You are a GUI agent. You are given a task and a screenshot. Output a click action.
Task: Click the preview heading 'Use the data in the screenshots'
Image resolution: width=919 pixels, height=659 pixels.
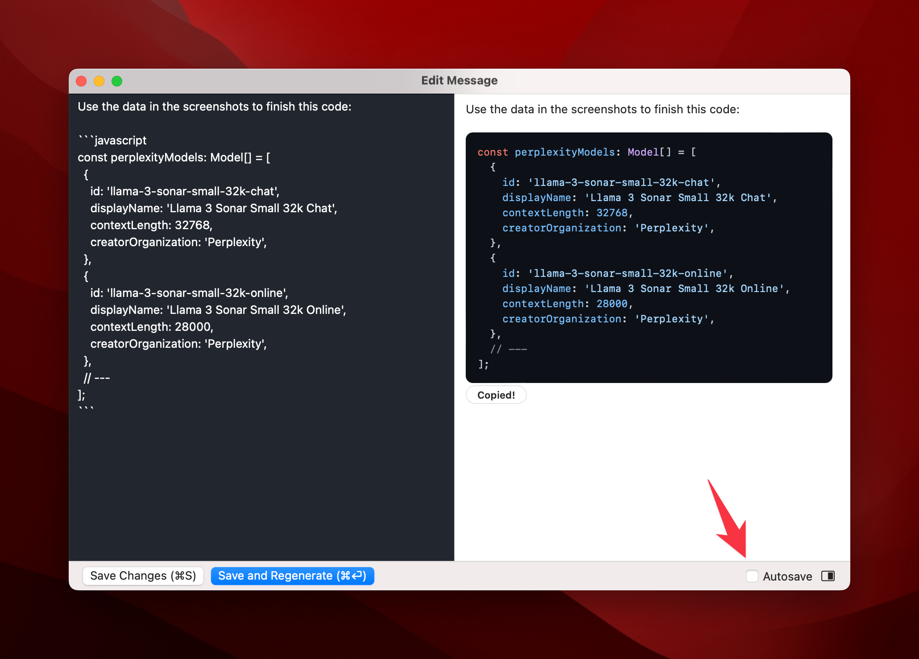[603, 109]
